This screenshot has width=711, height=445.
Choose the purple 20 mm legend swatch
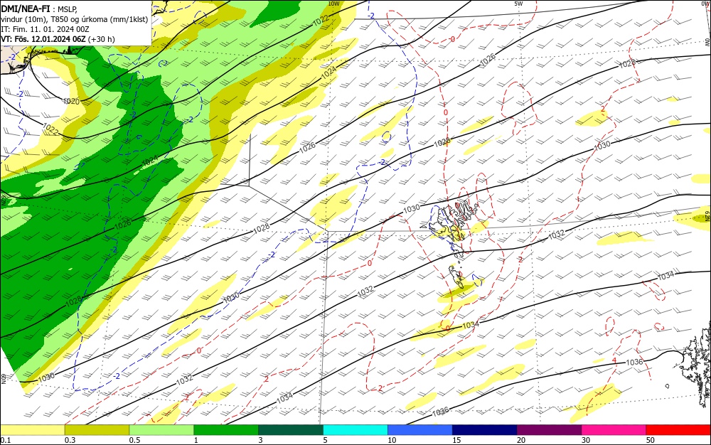coord(549,430)
